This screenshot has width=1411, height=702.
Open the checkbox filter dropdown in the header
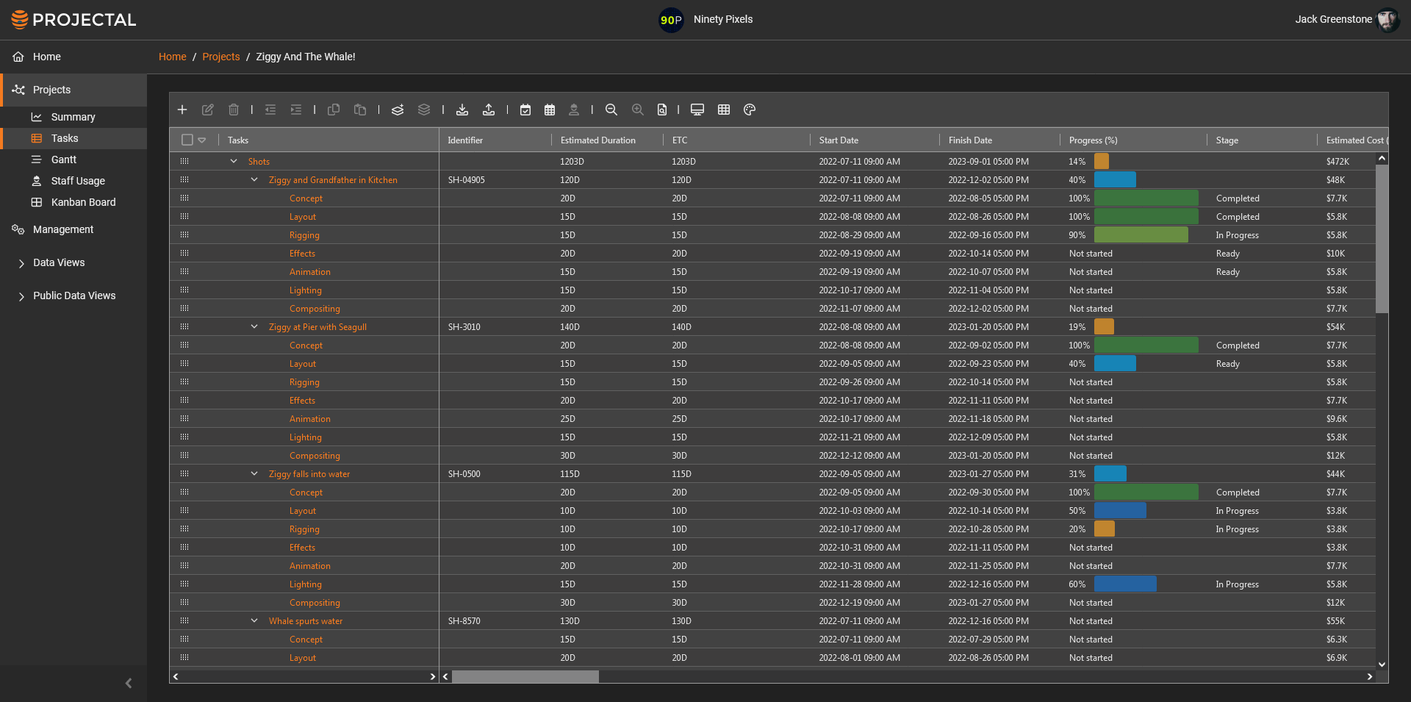click(x=202, y=140)
